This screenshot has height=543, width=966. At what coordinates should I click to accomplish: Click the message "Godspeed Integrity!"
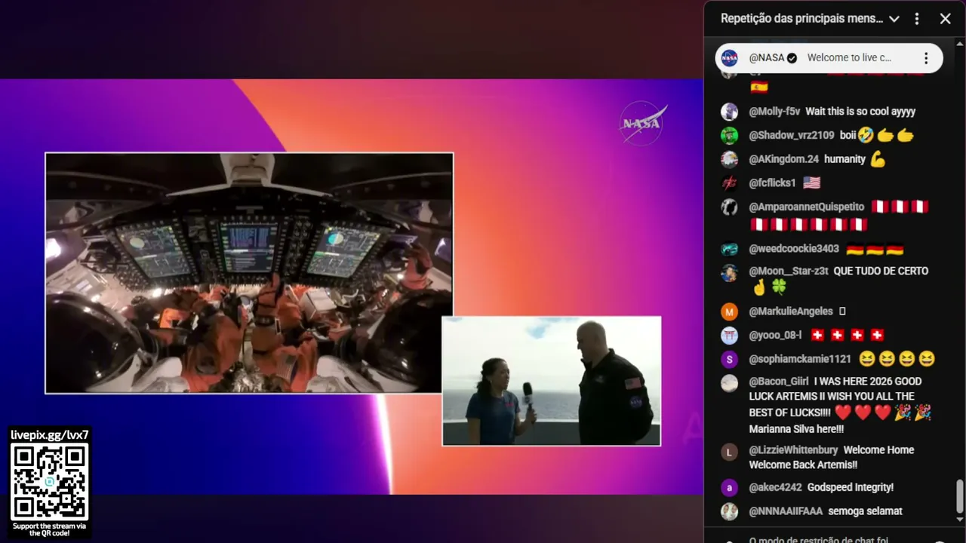point(851,487)
